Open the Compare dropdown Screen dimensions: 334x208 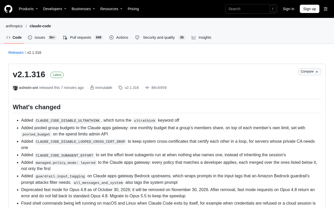point(310,72)
